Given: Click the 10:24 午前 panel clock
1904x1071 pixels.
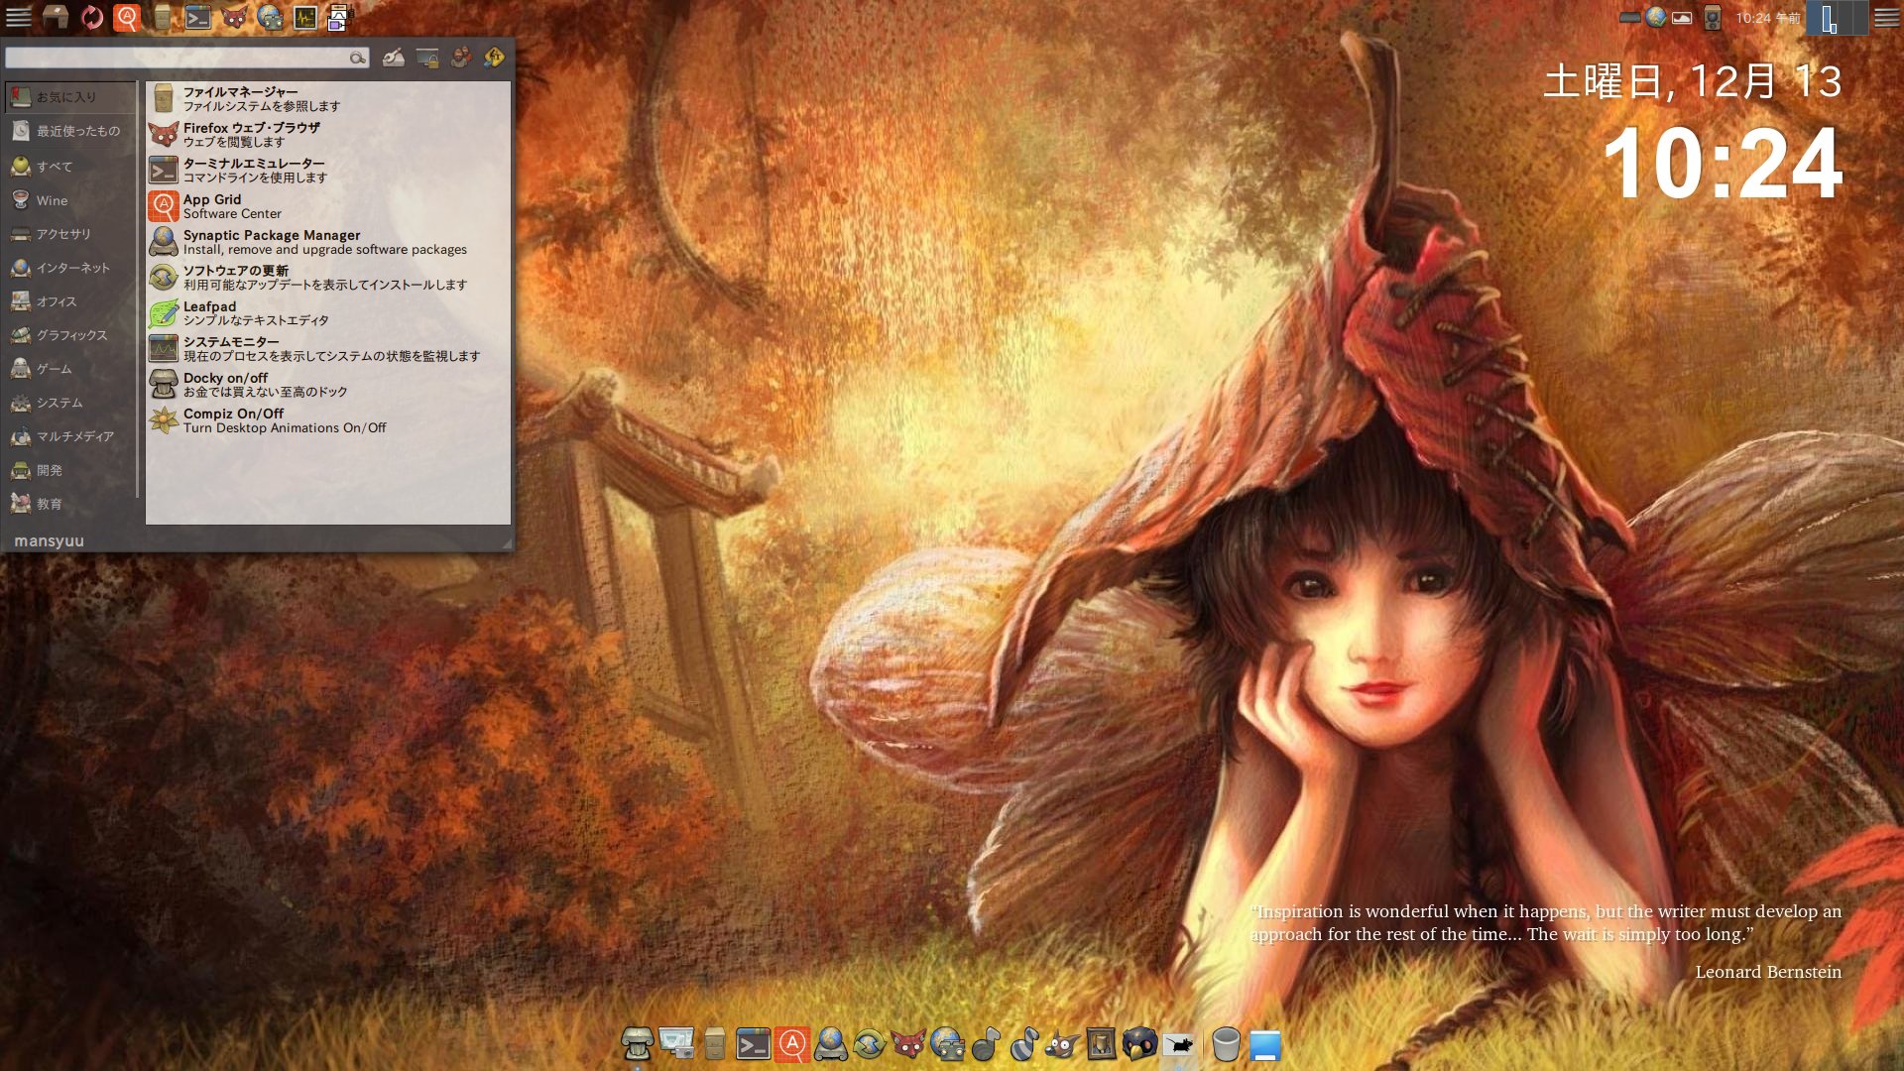Looking at the screenshot, I should point(1768,18).
